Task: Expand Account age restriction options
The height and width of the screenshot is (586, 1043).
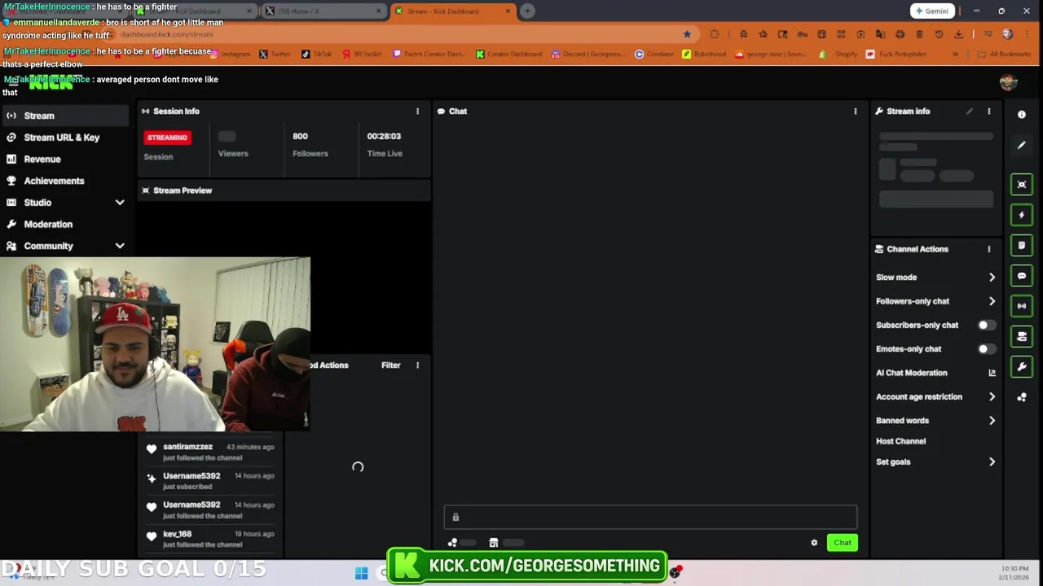Action: click(992, 397)
